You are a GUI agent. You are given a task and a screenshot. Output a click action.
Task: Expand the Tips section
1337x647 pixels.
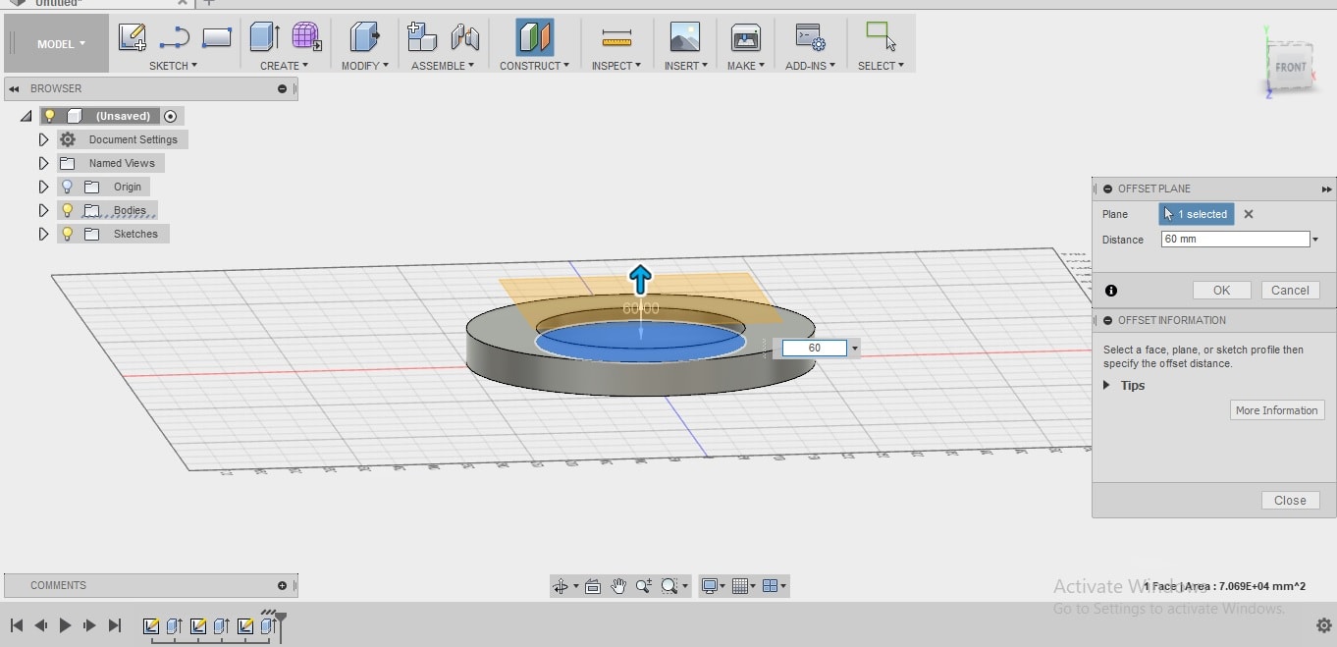pos(1108,386)
